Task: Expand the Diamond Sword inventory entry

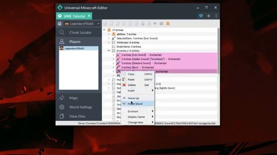Action: click(113, 63)
